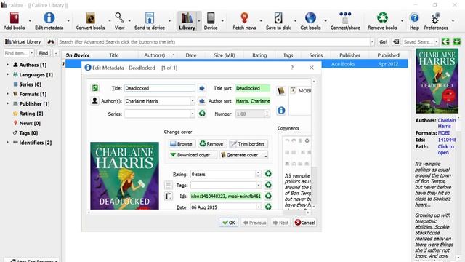
Task: Open Get books globe icon
Action: pos(310,17)
